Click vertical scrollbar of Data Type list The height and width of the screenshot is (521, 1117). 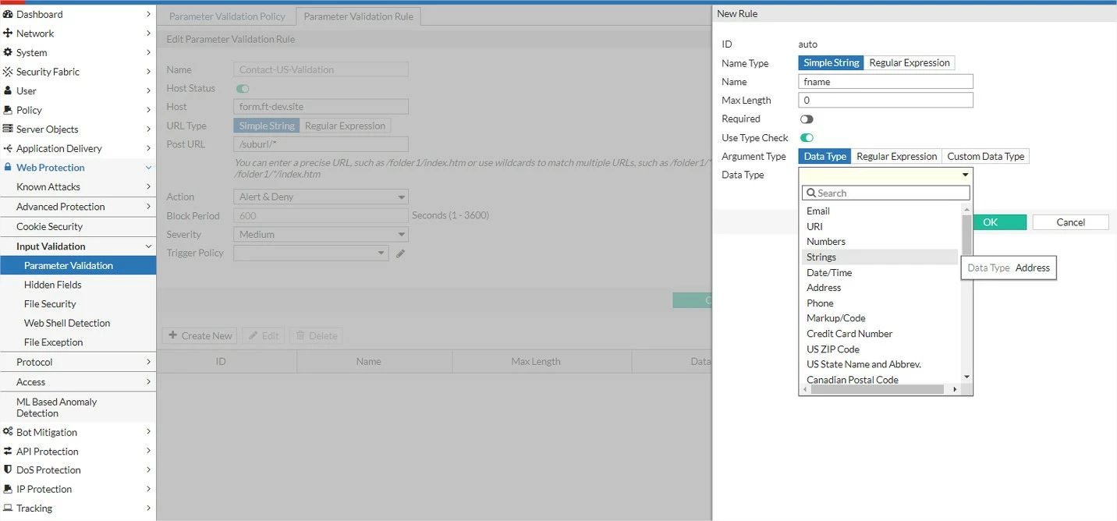click(x=966, y=236)
